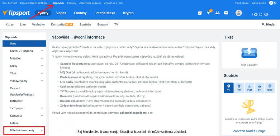This screenshot has height=136, width=280.
Task: Open Loterie help item
Action: coord(14,123)
